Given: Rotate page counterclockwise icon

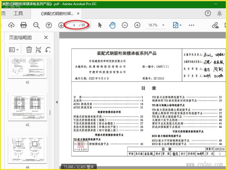Looking at the screenshot, I should (48, 50).
